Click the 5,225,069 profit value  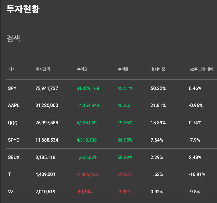[87, 123]
